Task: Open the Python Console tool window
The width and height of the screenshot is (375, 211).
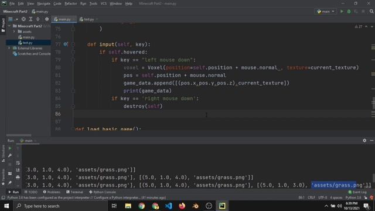Action: tap(102, 192)
